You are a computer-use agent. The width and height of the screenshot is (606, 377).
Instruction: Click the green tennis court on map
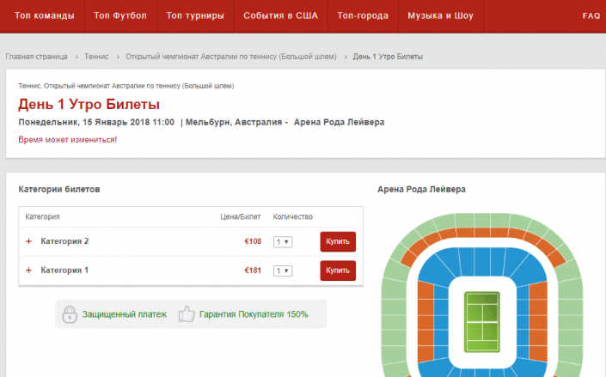pos(482,322)
